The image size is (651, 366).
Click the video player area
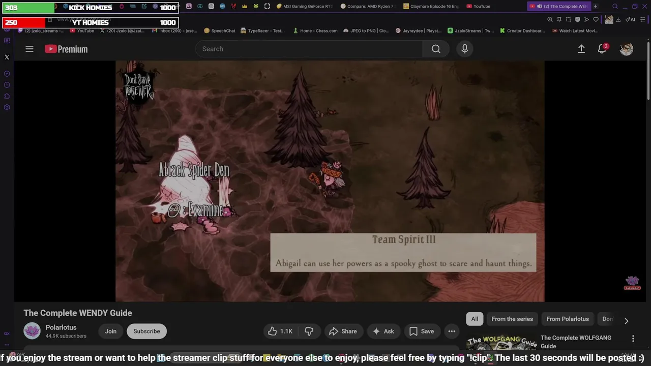click(x=330, y=181)
